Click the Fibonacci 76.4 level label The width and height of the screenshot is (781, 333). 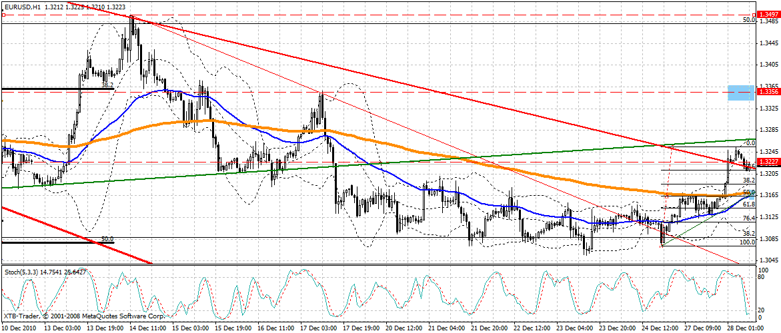pos(748,218)
